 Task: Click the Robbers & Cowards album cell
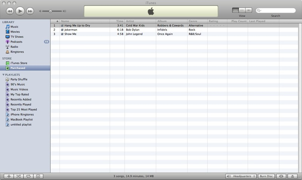click(172, 25)
